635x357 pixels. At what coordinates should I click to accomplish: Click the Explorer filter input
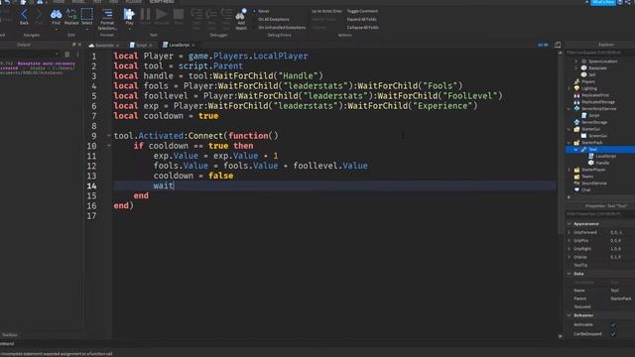coord(599,53)
